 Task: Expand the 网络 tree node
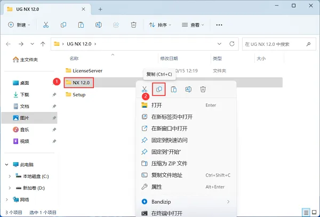click(x=7, y=199)
